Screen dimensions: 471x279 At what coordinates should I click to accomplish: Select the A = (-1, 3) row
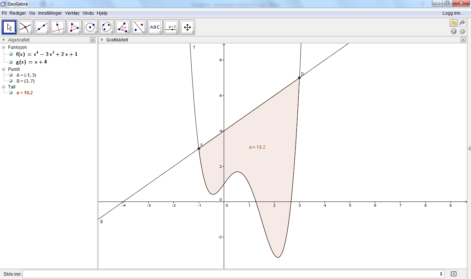click(26, 75)
